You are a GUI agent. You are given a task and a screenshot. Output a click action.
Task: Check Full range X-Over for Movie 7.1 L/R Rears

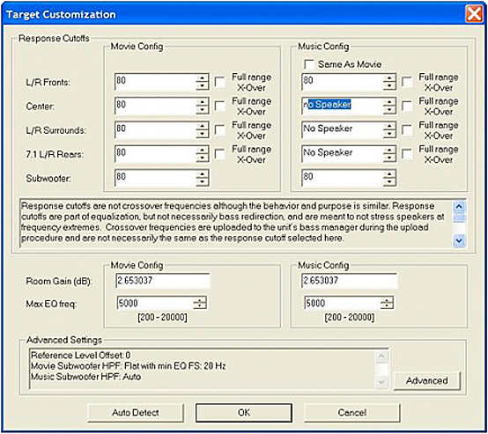click(x=219, y=154)
